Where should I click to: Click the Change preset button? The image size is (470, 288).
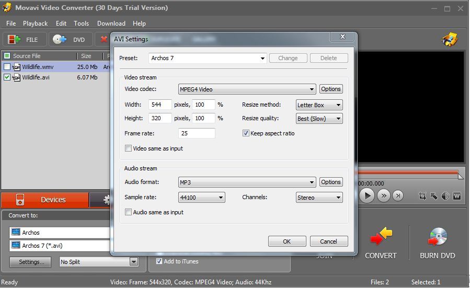pos(288,58)
